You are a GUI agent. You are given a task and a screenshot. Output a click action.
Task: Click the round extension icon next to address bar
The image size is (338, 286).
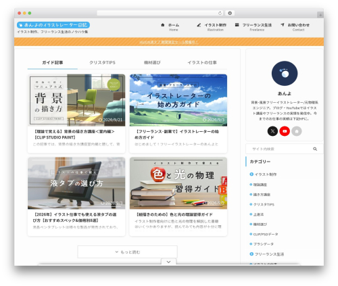(x=230, y=13)
